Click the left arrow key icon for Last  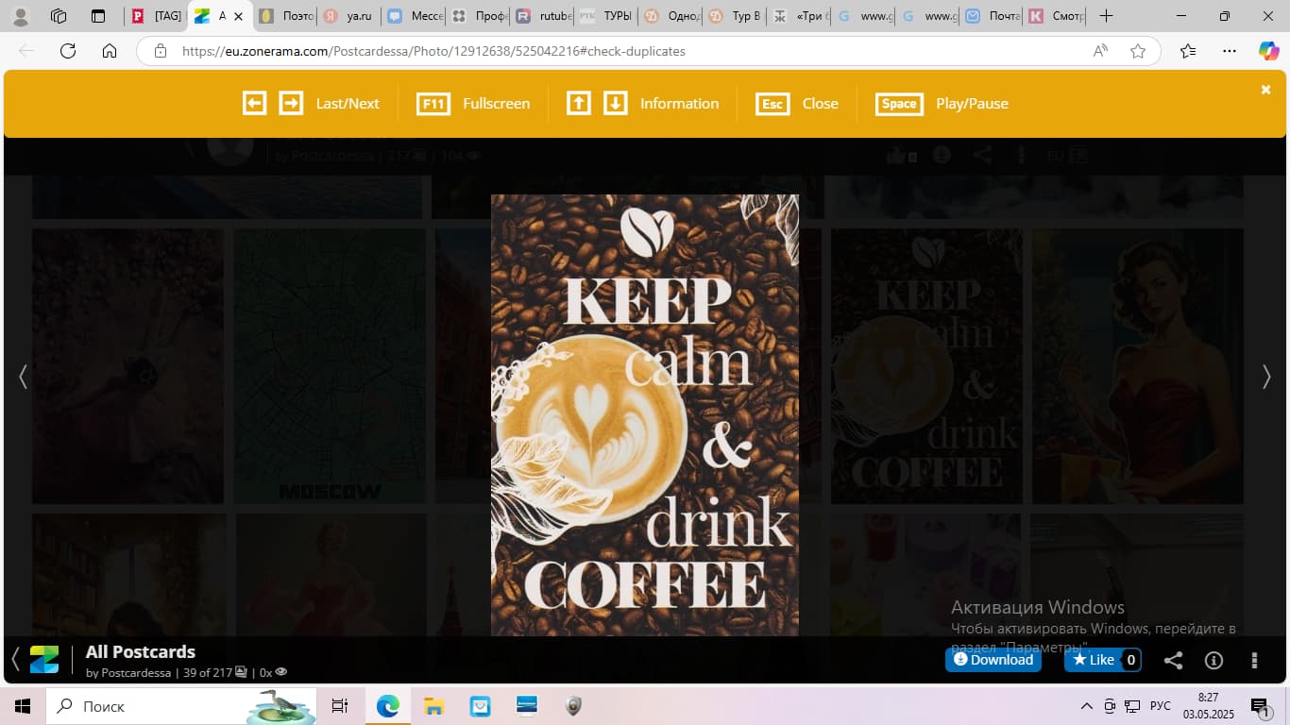(x=254, y=103)
